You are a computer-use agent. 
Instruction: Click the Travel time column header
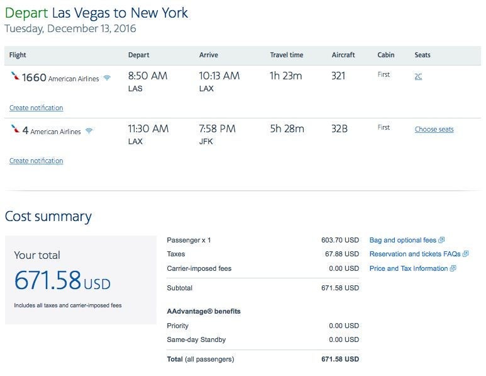click(288, 55)
